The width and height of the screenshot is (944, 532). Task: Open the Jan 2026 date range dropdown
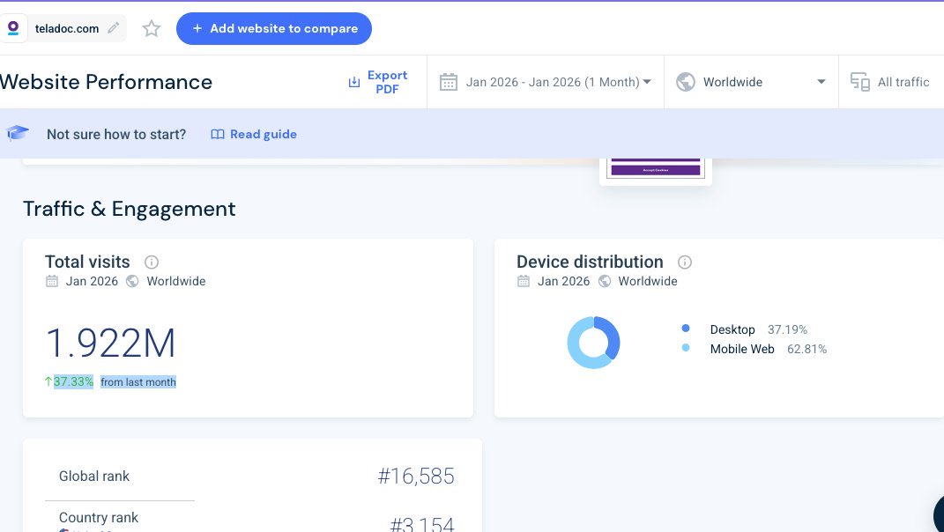(x=546, y=82)
